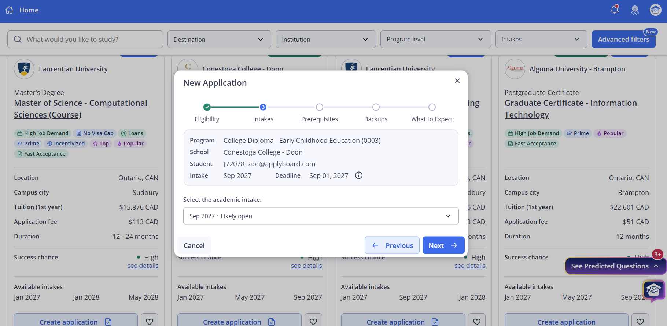Click the Top tag
Image resolution: width=667 pixels, height=326 pixels.
[x=101, y=144]
